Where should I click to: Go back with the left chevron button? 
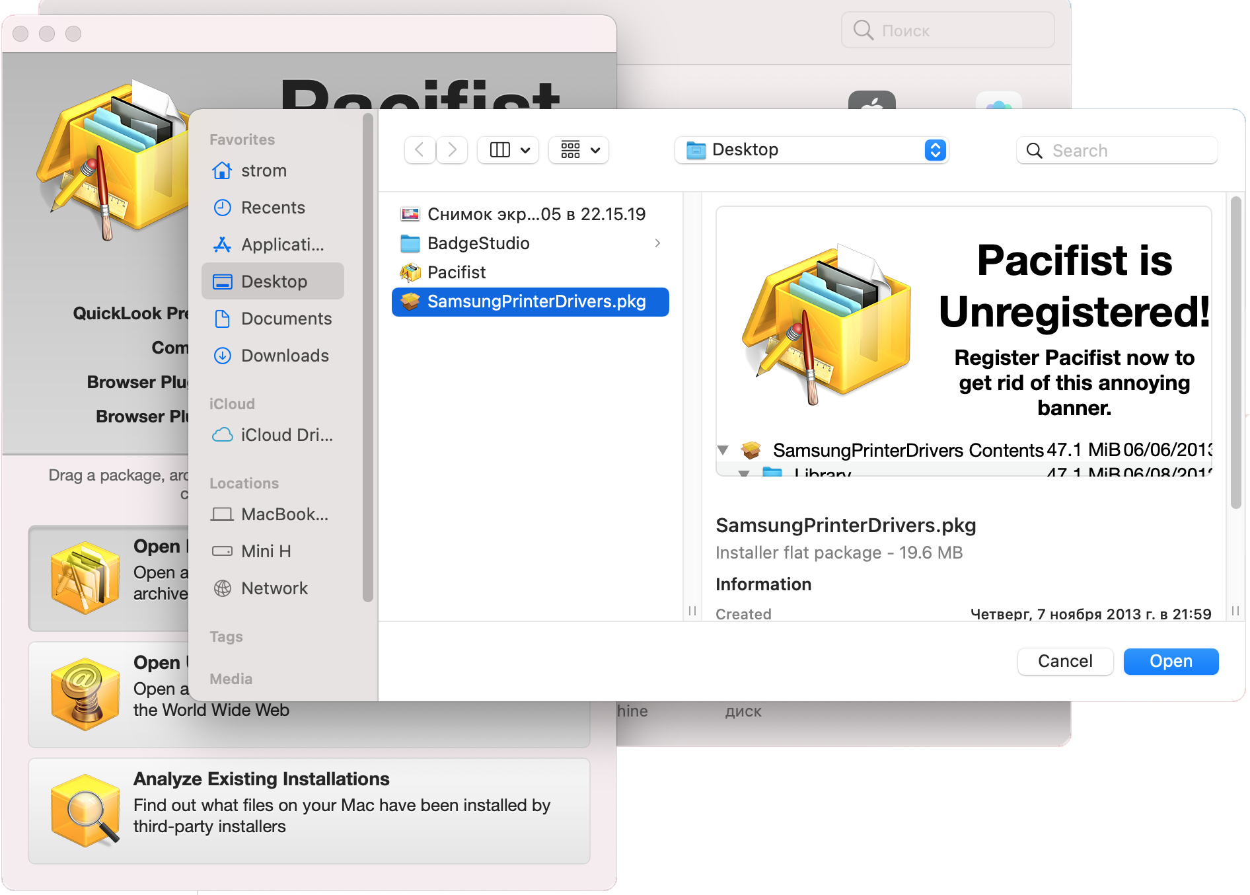420,150
